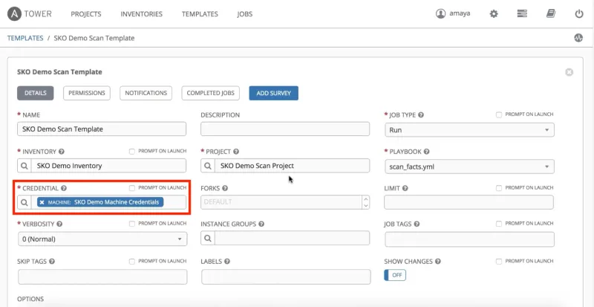Open the documentation book icon
Screen dimensions: 594x307
pos(550,13)
